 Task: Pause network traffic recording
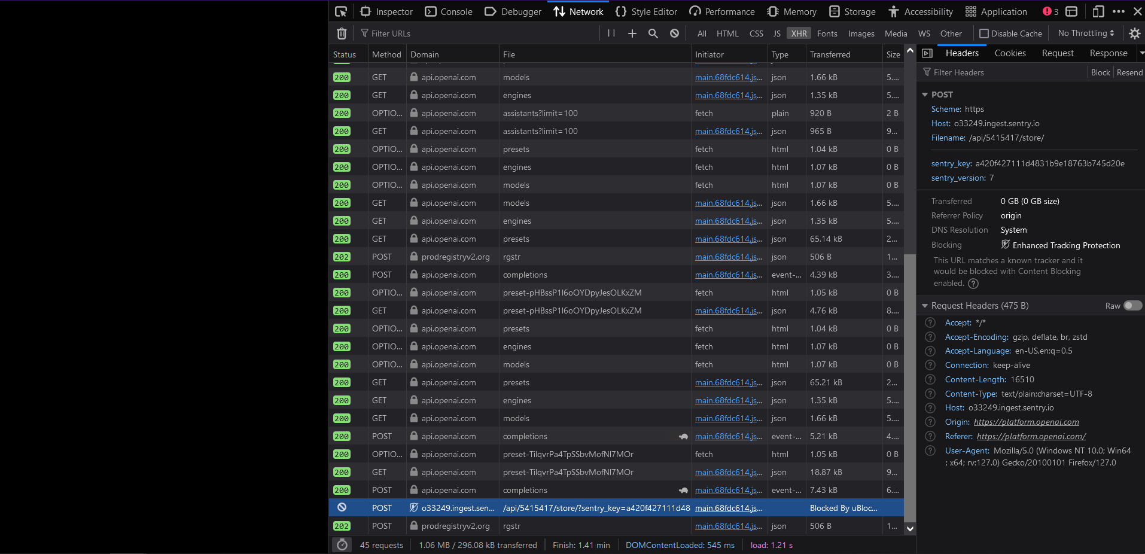[x=611, y=34]
